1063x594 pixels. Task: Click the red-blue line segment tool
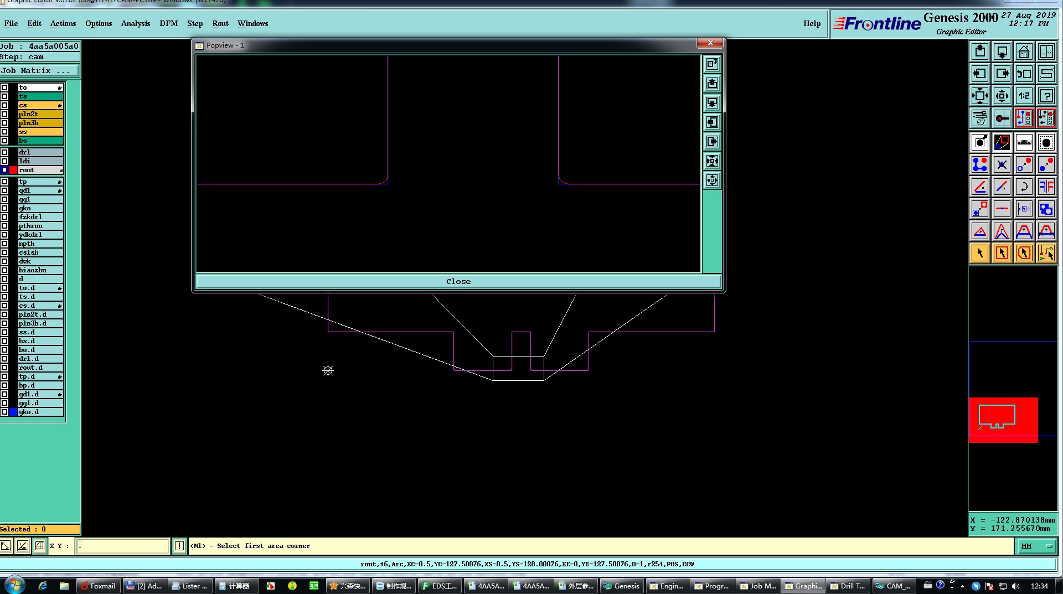point(1002,209)
